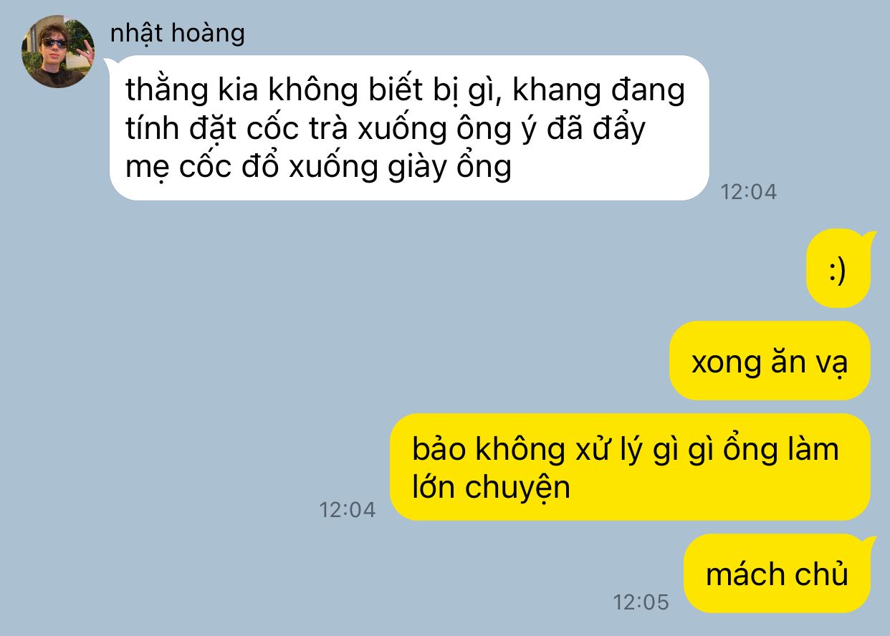Click the 12:04 timestamp beside white bubble

click(748, 192)
